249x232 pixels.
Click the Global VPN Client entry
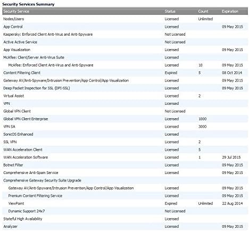[17, 111]
